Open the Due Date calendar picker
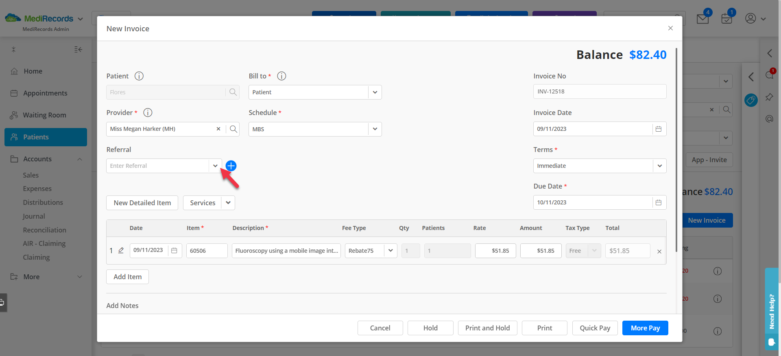Screen dimensions: 781x356 [x=659, y=202]
